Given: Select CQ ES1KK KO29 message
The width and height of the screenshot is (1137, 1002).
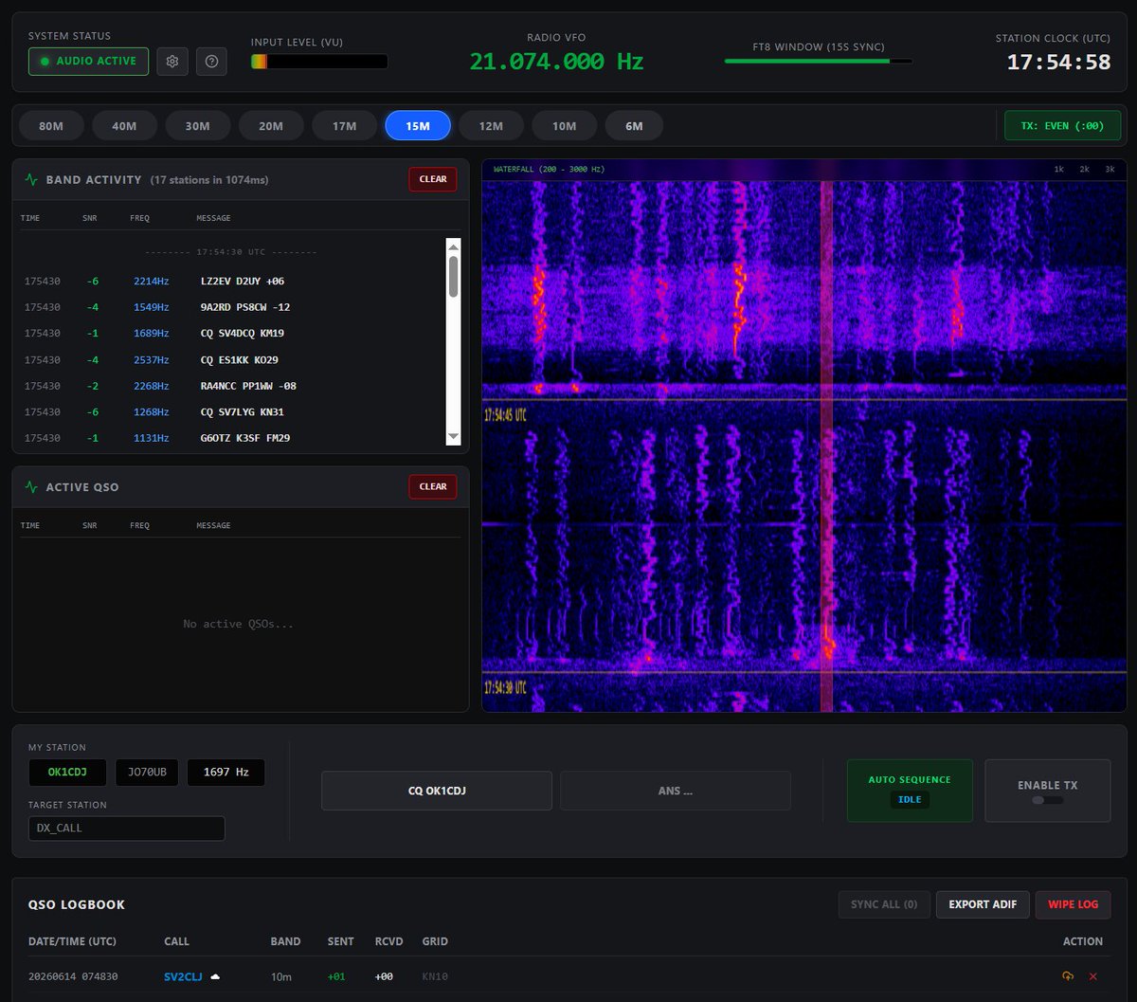Looking at the screenshot, I should 240,360.
